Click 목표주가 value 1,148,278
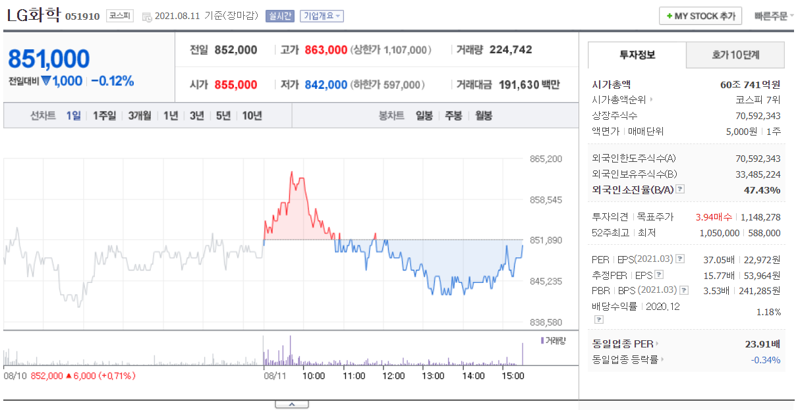Screen dimensions: 798x410 coord(760,217)
